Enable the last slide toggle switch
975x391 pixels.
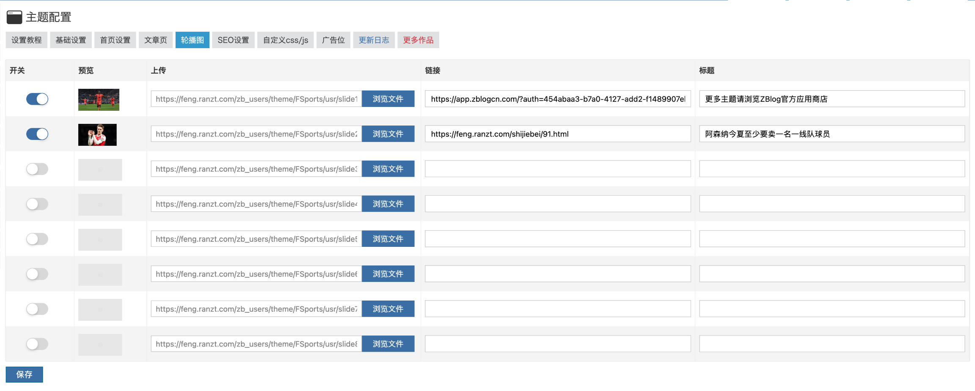[37, 344]
